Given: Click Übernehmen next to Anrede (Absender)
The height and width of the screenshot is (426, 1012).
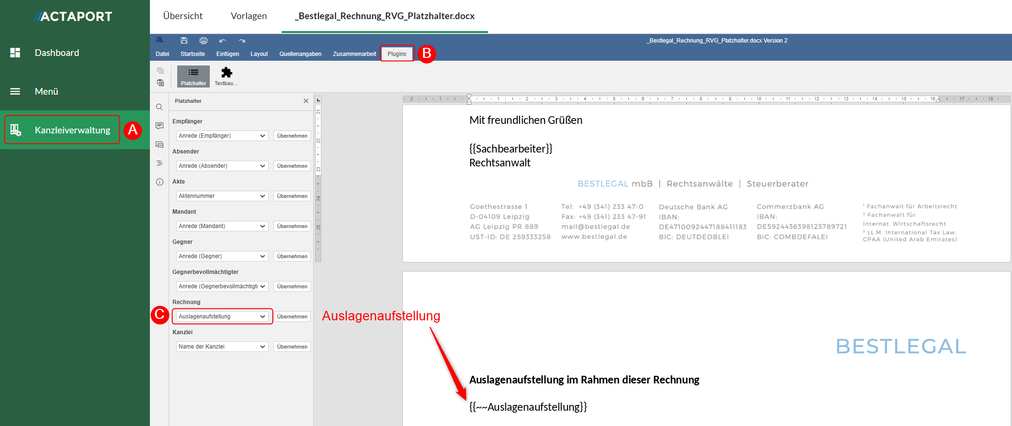Looking at the screenshot, I should click(x=292, y=166).
